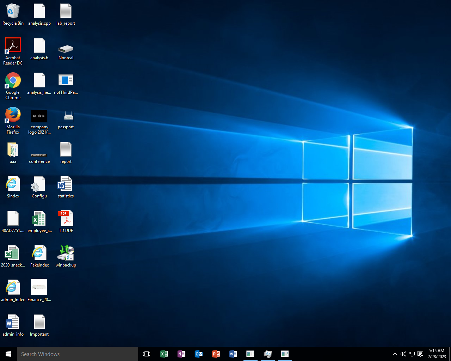Select the employee_i... Excel file
451x361 pixels.
39,222
